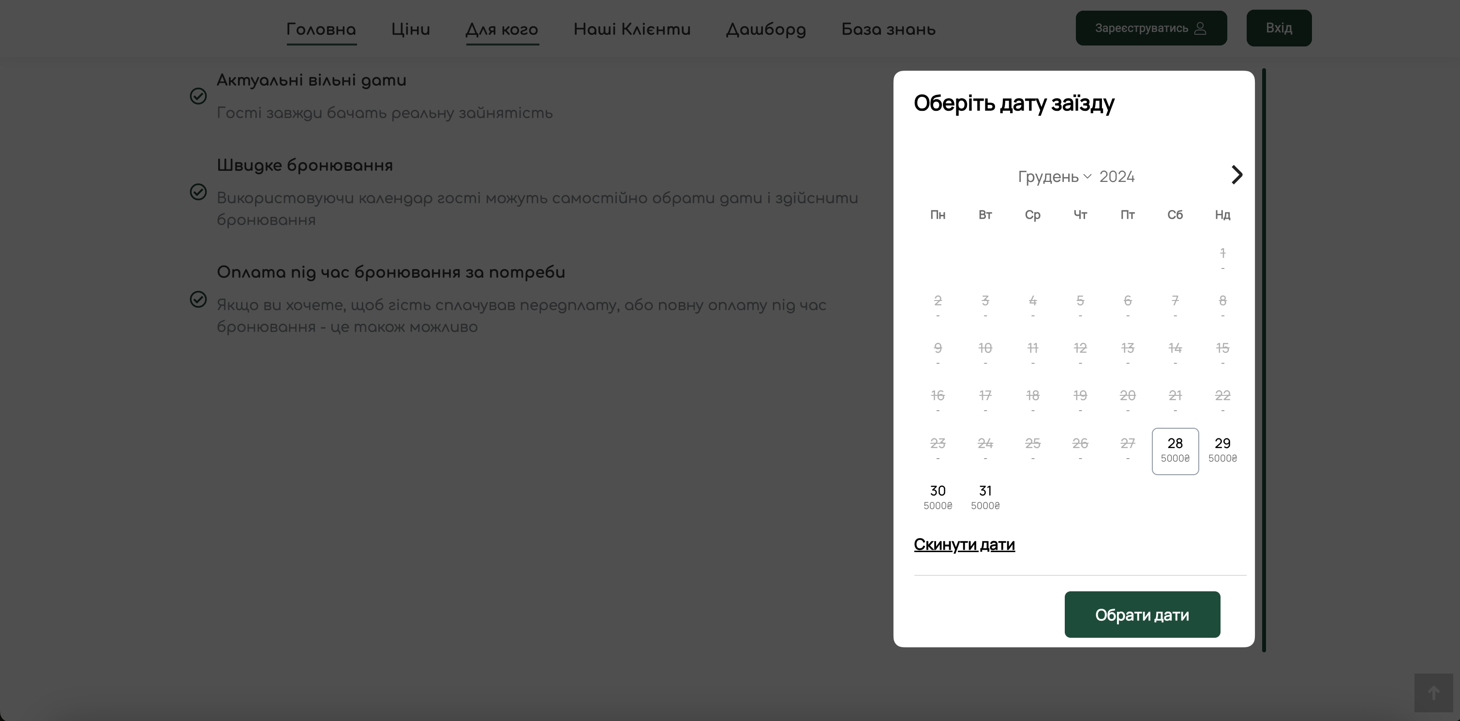Confirm with the Обрати дати button

pyautogui.click(x=1142, y=615)
